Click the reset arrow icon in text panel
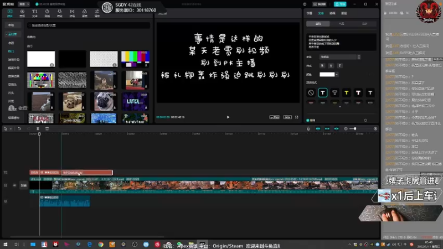 pos(365,120)
